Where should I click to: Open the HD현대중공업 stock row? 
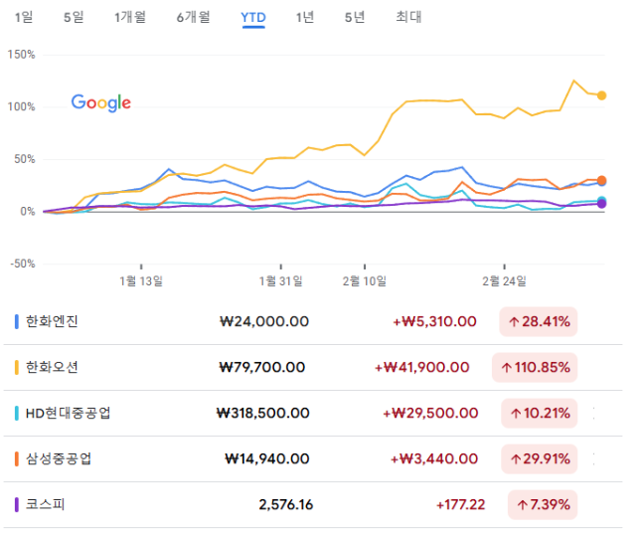tap(313, 414)
